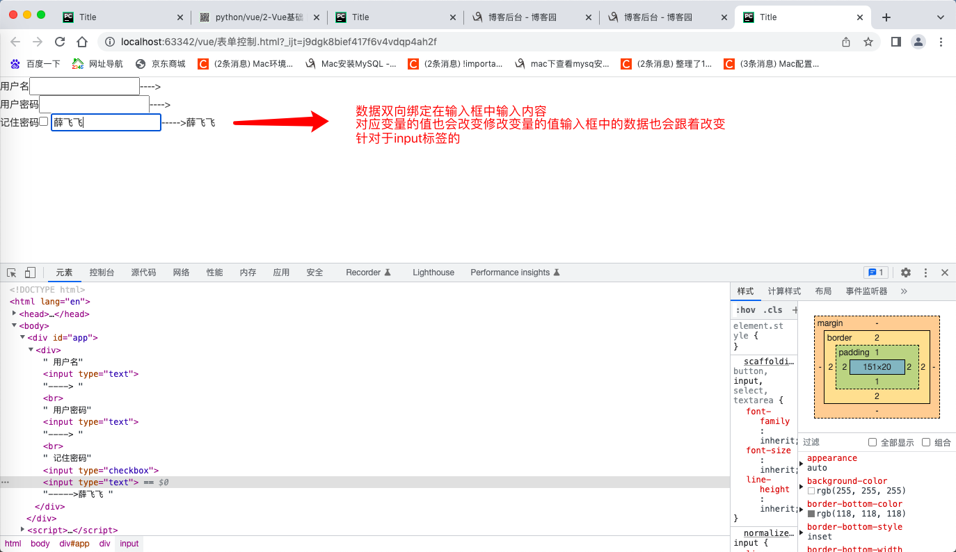Open the 计算样式 sidebar tab

784,291
